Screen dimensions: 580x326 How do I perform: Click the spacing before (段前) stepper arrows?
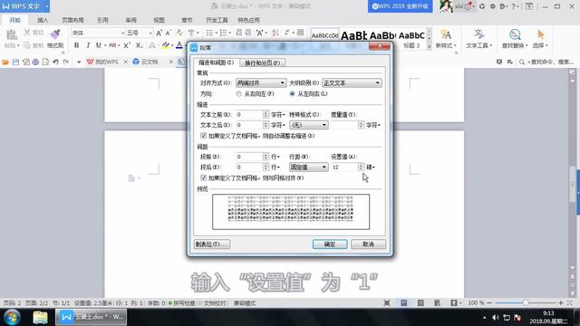click(266, 157)
